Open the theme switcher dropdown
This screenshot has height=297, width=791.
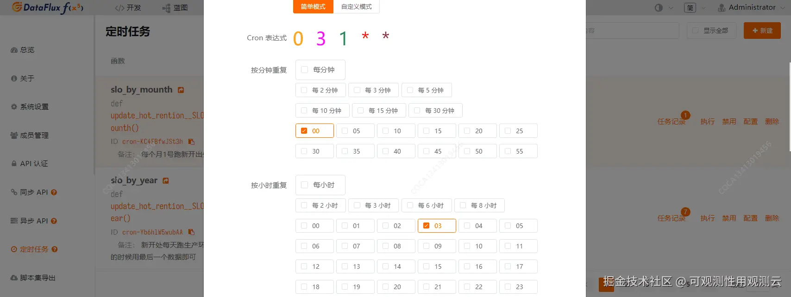pyautogui.click(x=664, y=8)
